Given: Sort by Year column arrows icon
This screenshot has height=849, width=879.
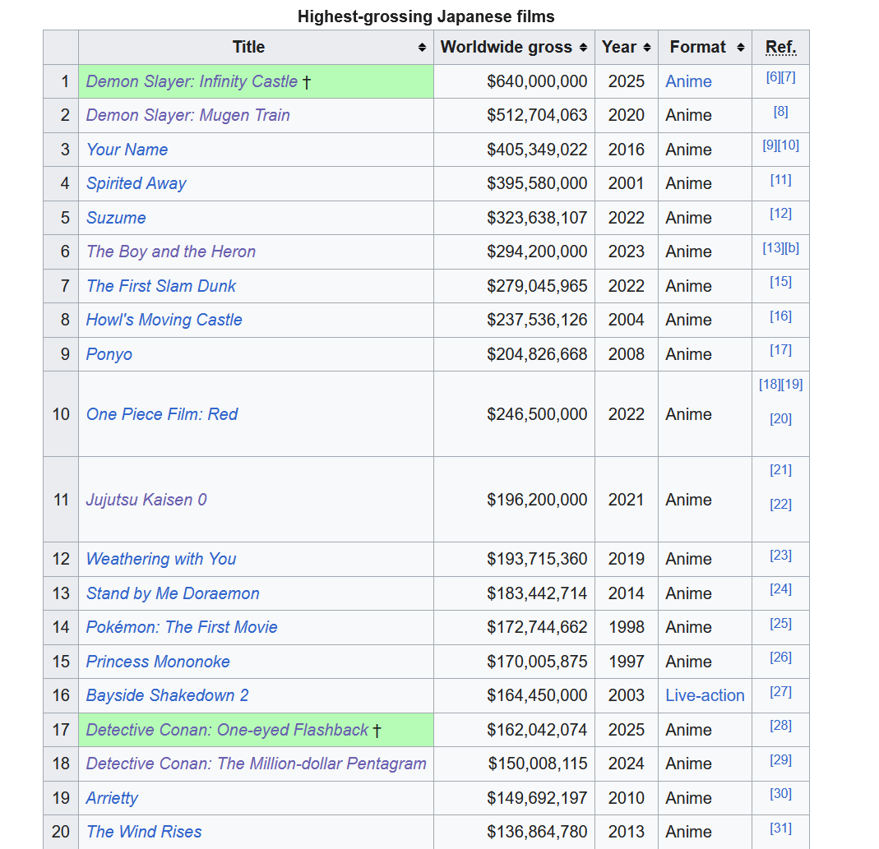Looking at the screenshot, I should [647, 48].
